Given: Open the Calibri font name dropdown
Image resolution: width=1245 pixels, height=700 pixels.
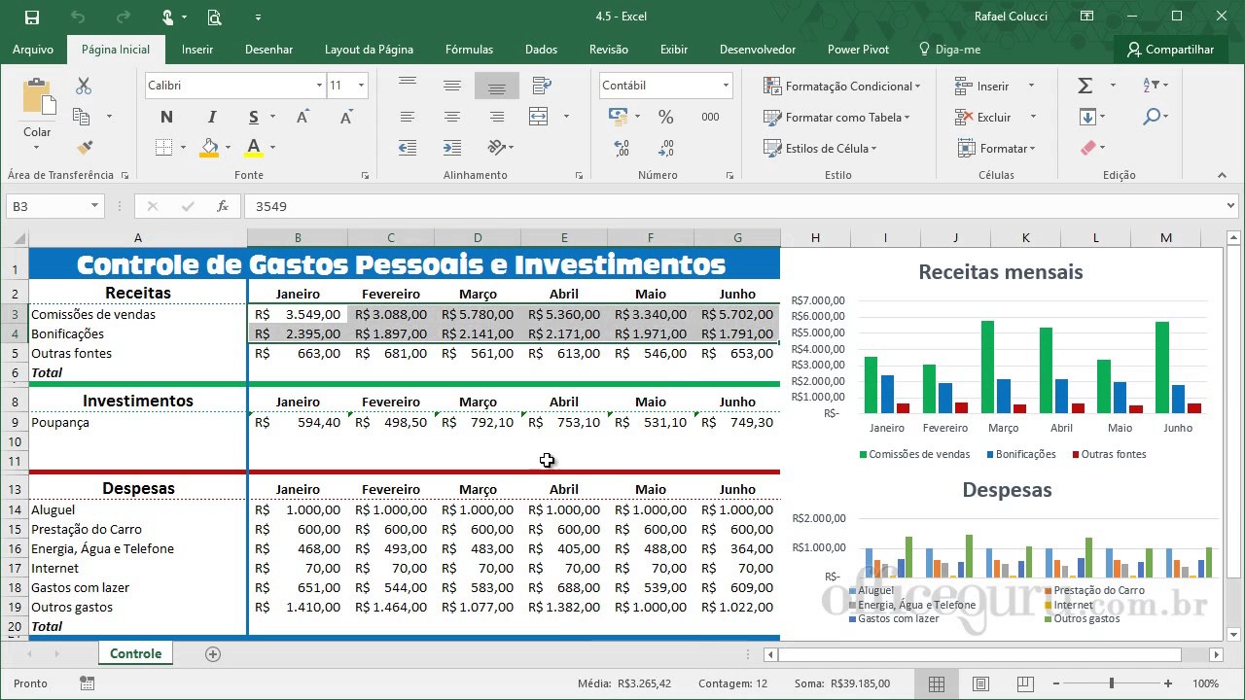Looking at the screenshot, I should point(319,86).
